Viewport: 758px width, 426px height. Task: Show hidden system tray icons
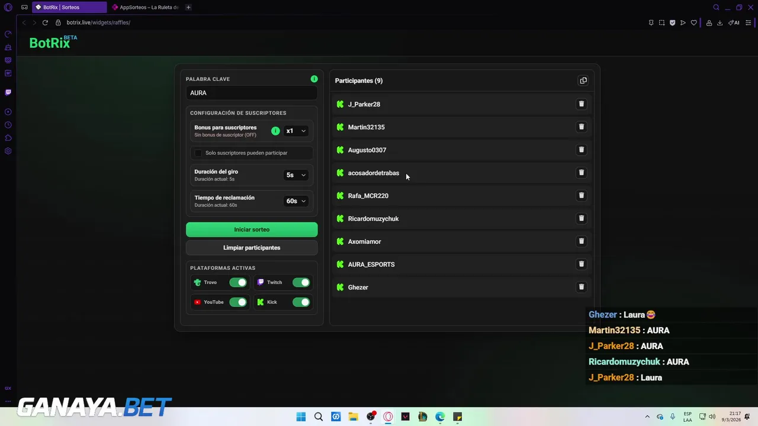point(647,417)
